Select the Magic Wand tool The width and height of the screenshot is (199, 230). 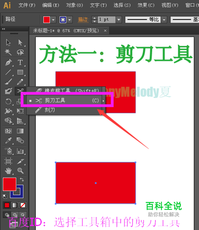click(x=8, y=52)
